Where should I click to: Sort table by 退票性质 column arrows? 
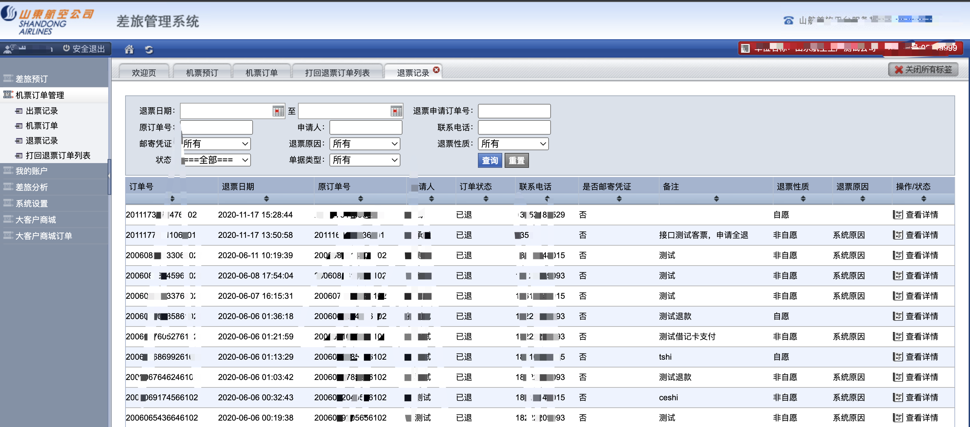pyautogui.click(x=803, y=198)
